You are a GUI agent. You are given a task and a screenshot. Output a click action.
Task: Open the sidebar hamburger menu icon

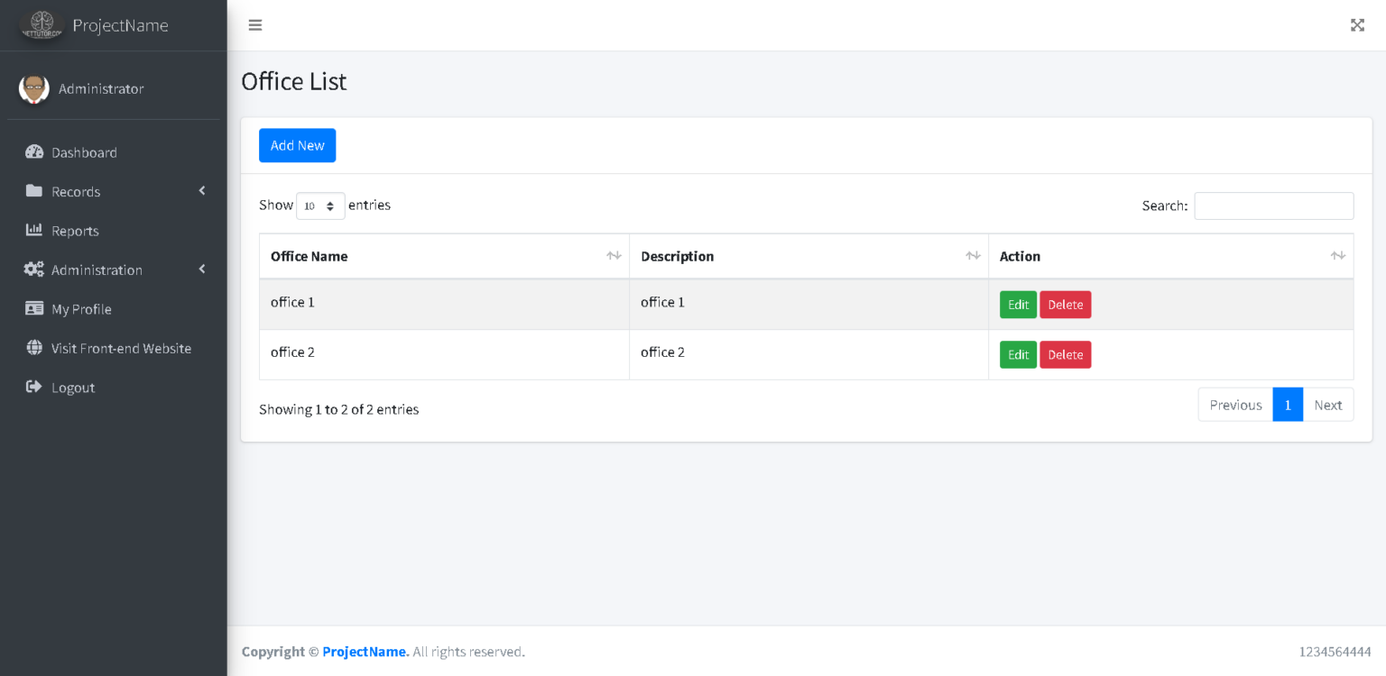(255, 25)
